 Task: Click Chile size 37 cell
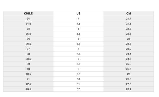coord(28,49)
